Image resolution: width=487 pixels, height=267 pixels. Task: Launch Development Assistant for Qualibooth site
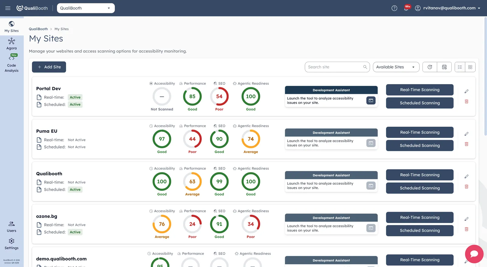(x=371, y=186)
